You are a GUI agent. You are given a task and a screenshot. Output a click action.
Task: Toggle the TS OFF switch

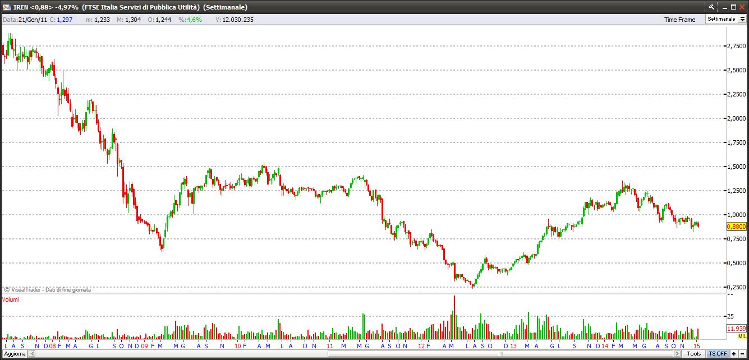[x=718, y=354]
